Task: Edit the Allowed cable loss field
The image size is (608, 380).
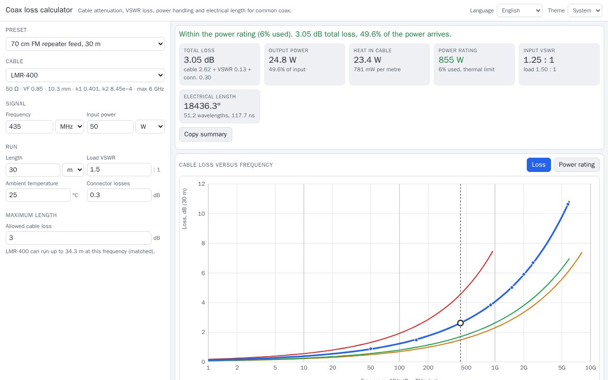Action: tap(78, 238)
